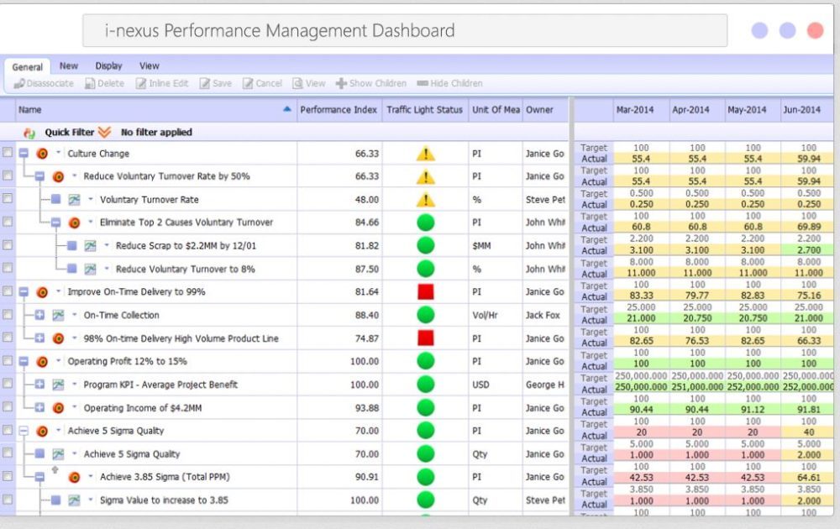
Task: Check the box for Culture Change row
Action: click(x=8, y=153)
